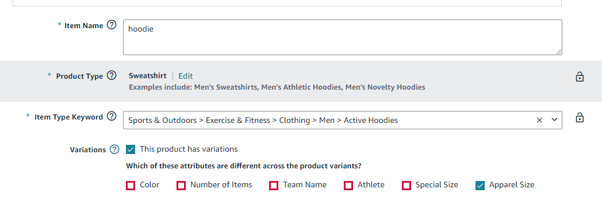Check the Athlete variation attribute
Viewport: 602px width, 208px height.
tap(348, 186)
